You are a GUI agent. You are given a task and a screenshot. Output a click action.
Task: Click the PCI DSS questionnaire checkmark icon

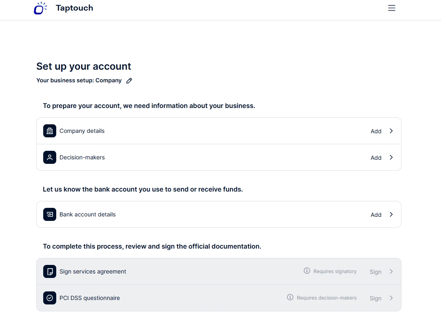point(50,298)
